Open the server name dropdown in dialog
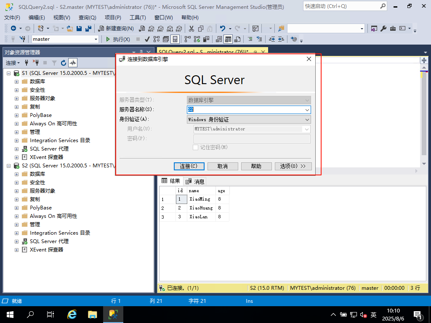 click(x=307, y=110)
